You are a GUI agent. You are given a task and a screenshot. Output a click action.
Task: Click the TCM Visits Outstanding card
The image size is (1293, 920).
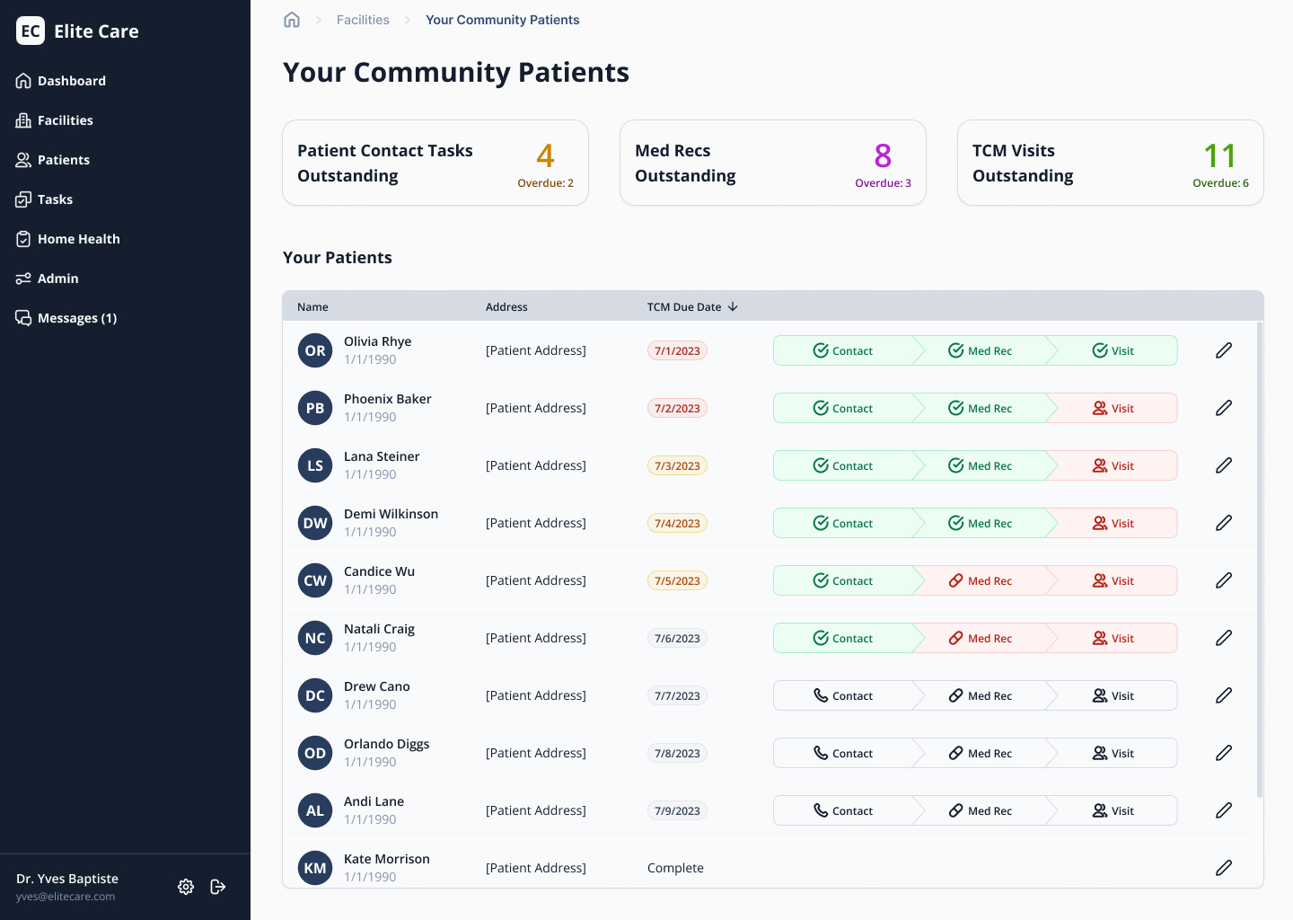click(1111, 163)
